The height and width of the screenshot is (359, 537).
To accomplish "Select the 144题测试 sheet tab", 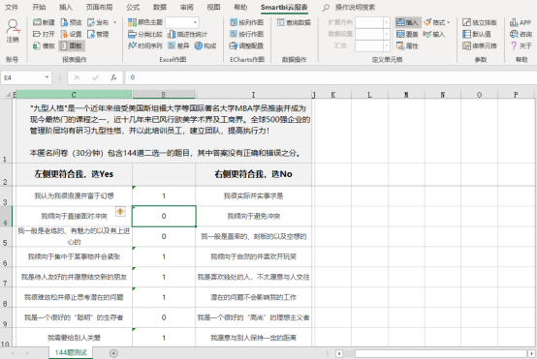I will (x=71, y=352).
